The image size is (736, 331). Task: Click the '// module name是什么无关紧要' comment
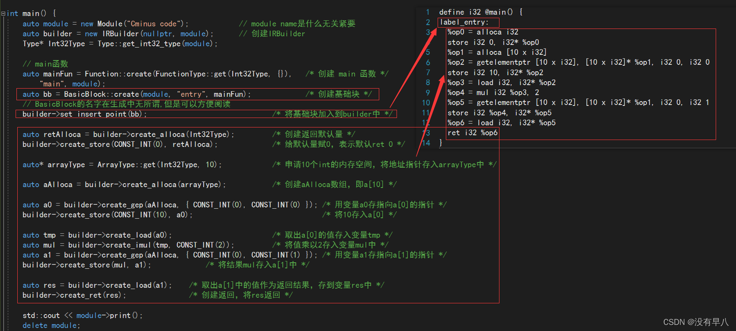point(297,24)
